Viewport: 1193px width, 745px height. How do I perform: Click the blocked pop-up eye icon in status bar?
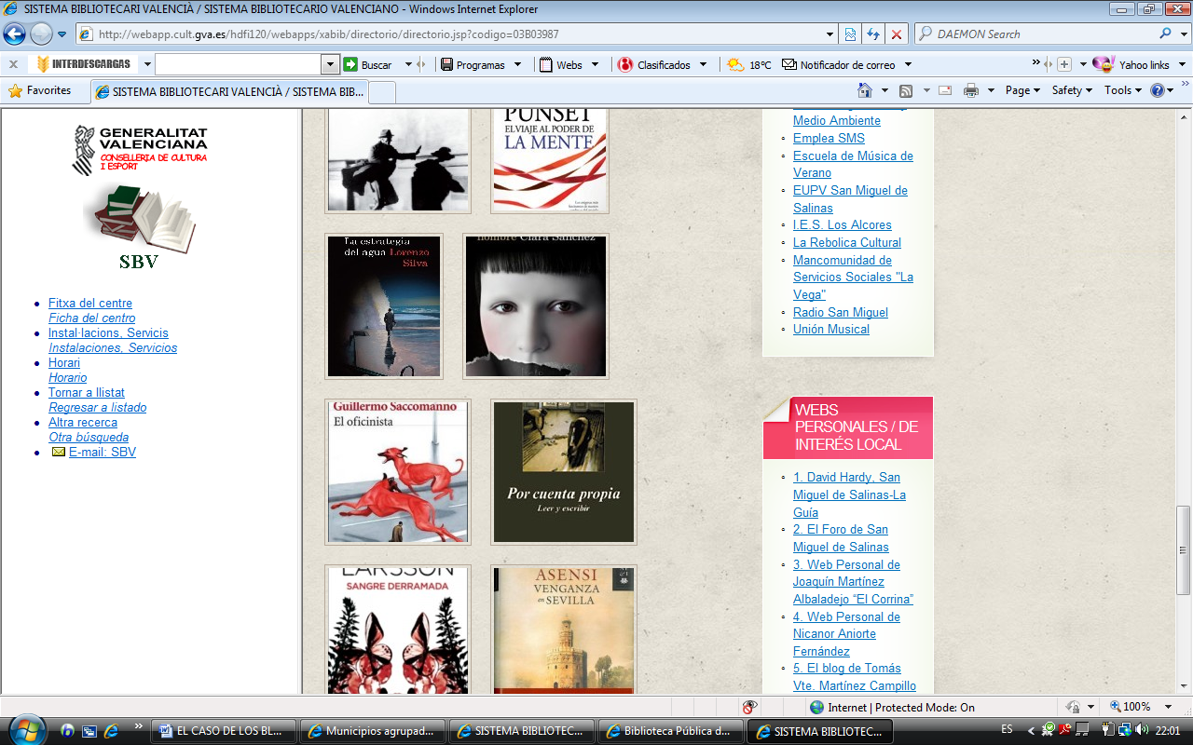point(748,708)
